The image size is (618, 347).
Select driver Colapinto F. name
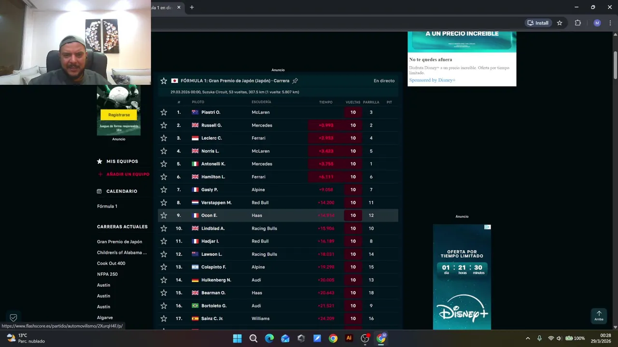pos(213,267)
